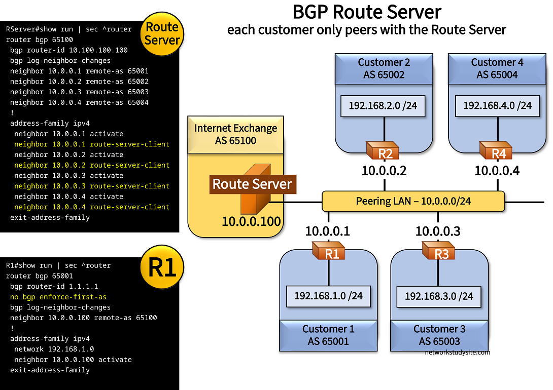Click the 192.168.1.0 /24 network box
This screenshot has width=553, height=390.
point(328,296)
